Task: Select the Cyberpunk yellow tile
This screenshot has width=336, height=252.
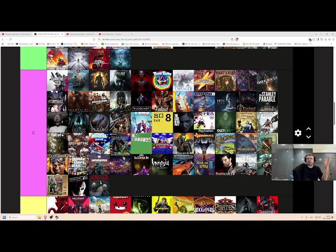Action: point(162,205)
